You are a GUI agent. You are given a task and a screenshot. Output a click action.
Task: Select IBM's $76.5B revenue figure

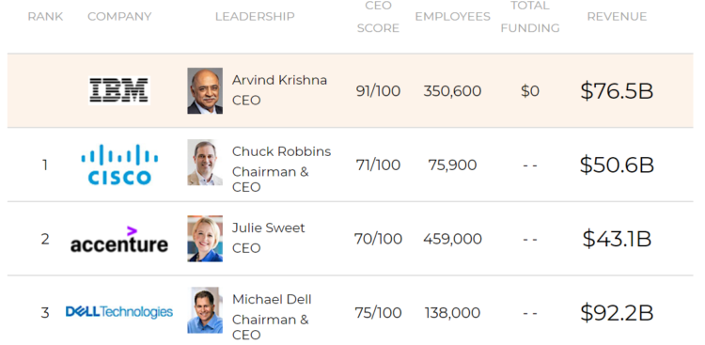click(617, 91)
